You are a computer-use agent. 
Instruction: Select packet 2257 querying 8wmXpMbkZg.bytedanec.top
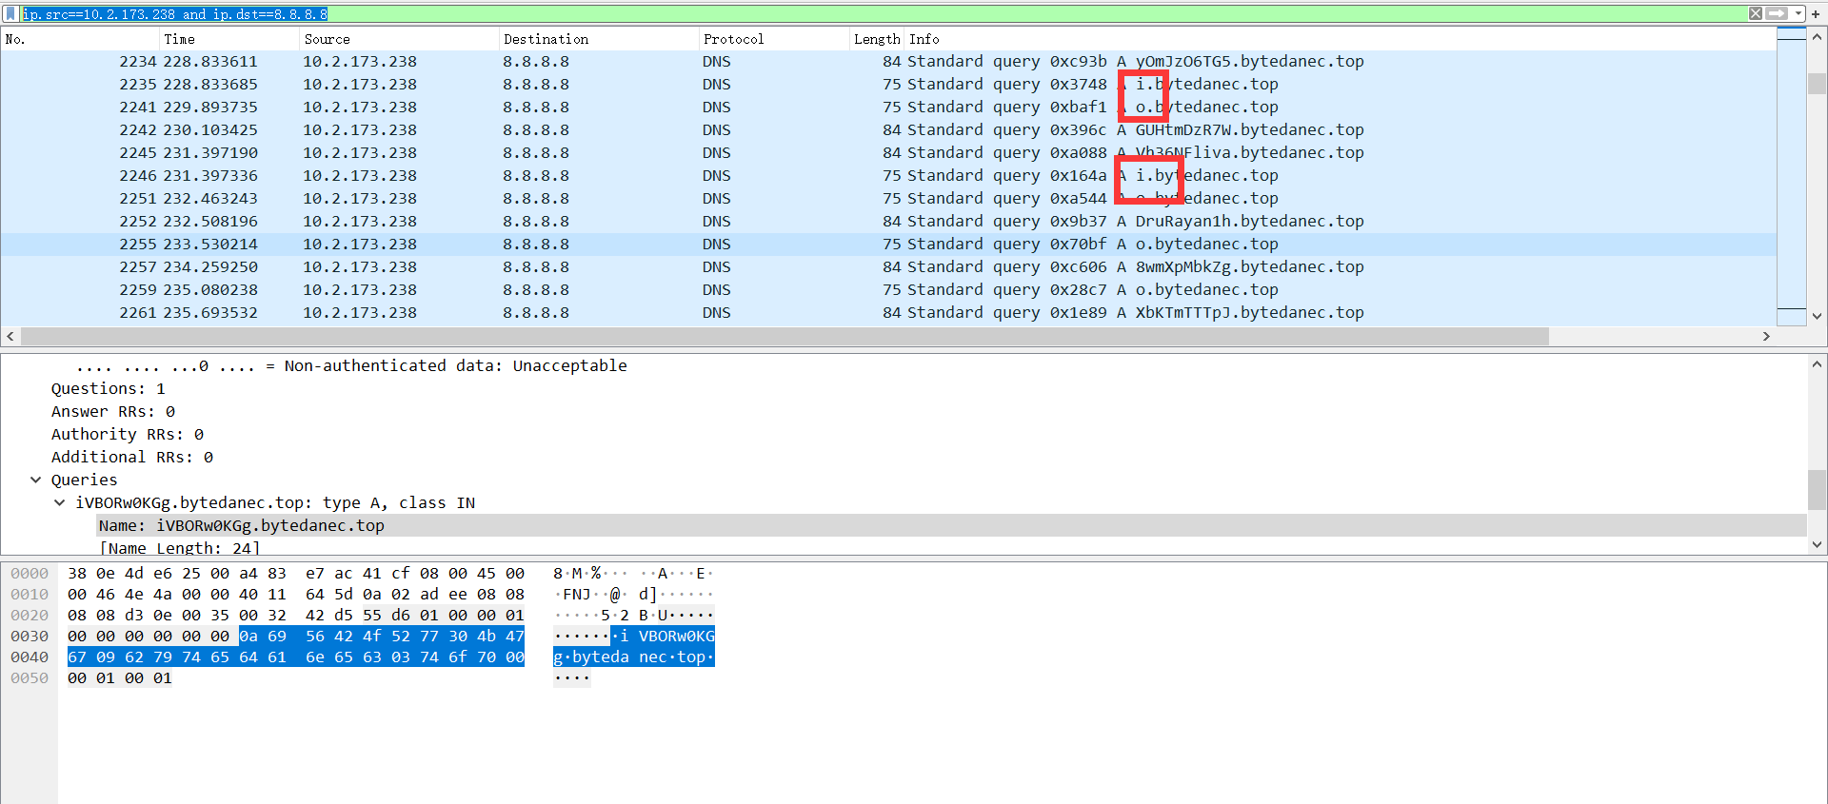click(887, 266)
